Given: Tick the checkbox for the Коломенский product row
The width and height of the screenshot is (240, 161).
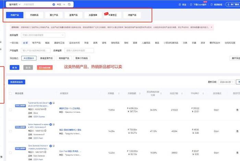Looking at the screenshot, I should (x=10, y=131).
